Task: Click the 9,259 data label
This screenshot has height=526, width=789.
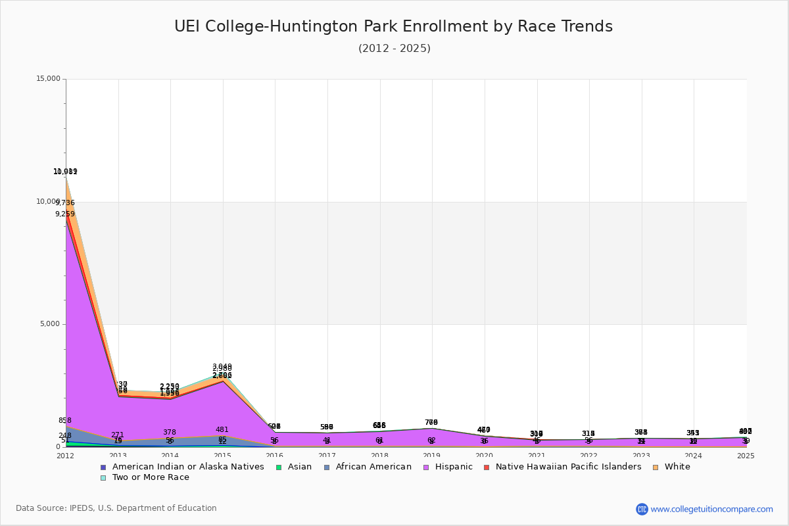Action: coord(65,214)
